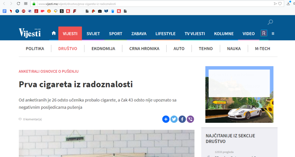This screenshot has height=157, width=295.
Task: Click the Vijesti Online logo
Action: [30, 33]
